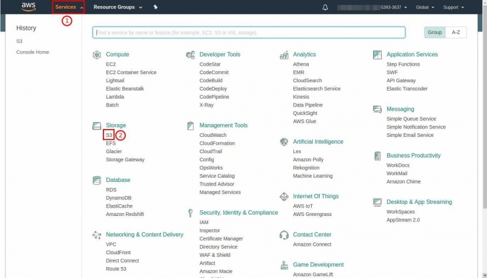Viewport: 487px width, 278px height.
Task: Click the Security key icon
Action: 191,213
